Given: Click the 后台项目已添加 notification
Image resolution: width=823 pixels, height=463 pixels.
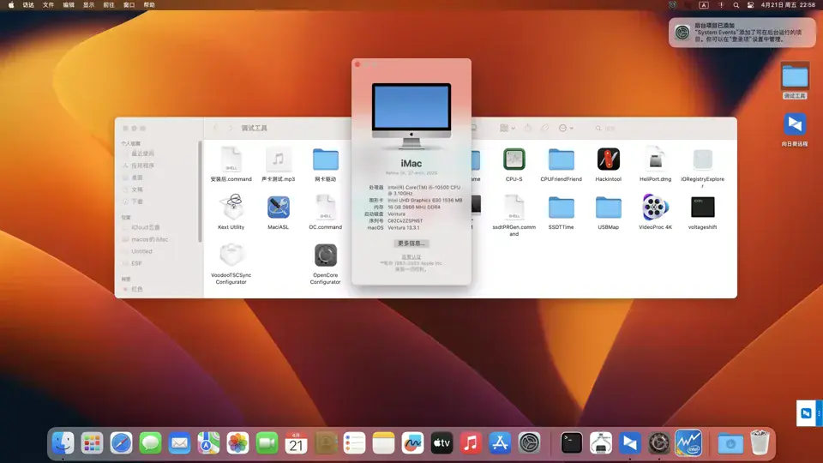Looking at the screenshot, I should coord(742,32).
